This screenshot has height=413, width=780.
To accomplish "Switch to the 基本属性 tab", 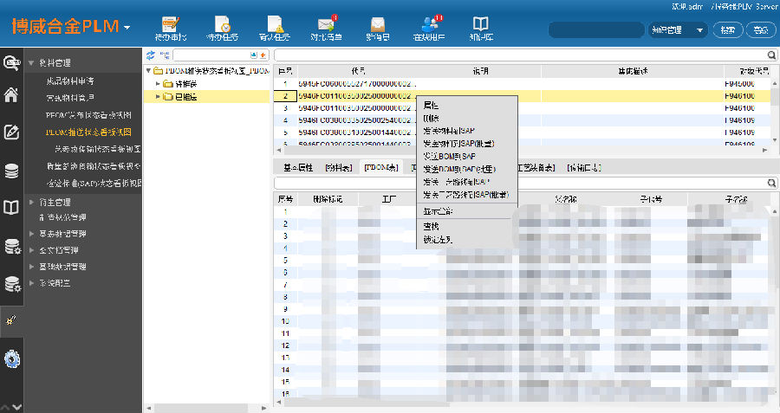I will [297, 166].
